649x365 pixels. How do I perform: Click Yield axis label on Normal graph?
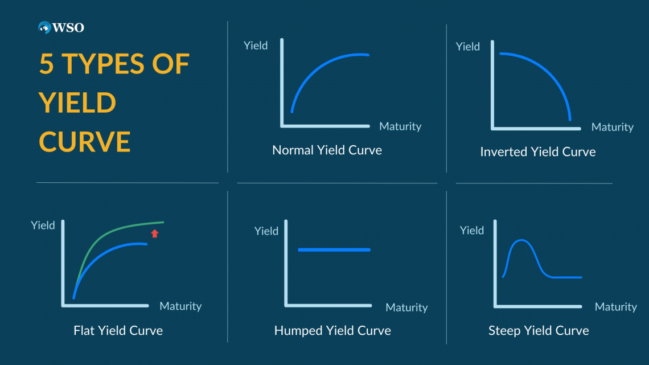256,46
